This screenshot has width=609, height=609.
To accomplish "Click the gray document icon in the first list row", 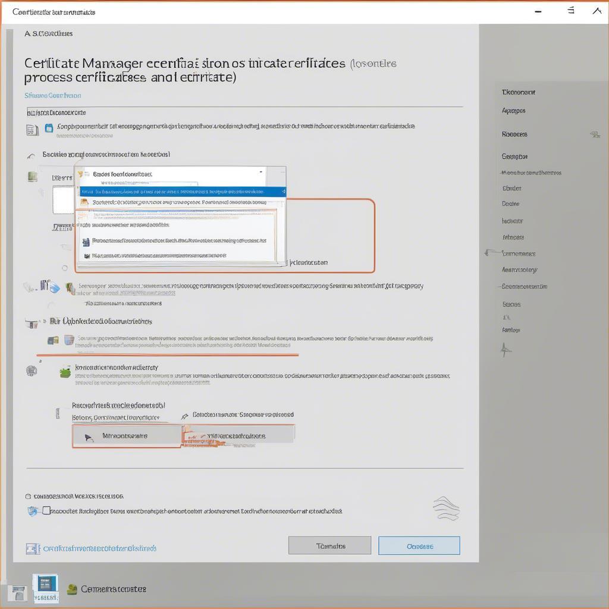I will point(32,130).
